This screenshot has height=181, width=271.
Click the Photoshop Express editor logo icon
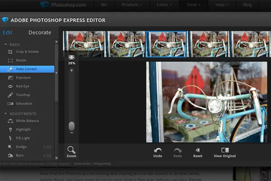[5, 20]
